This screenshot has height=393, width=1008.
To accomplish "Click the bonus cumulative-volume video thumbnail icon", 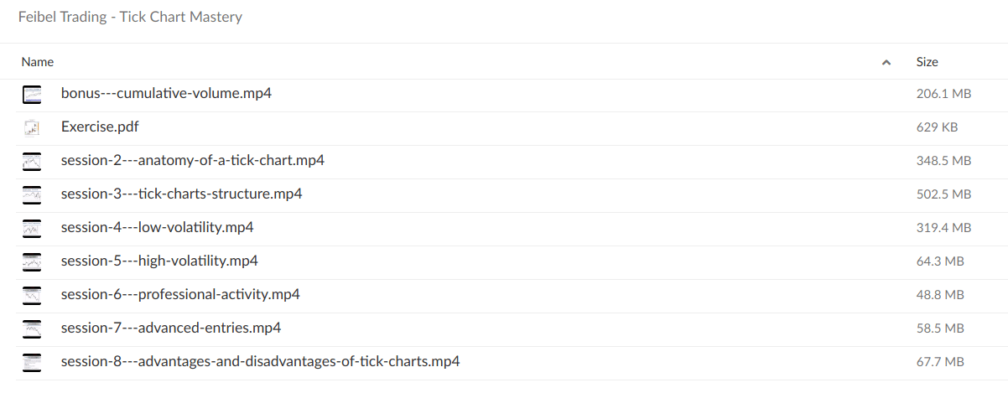I will click(32, 94).
